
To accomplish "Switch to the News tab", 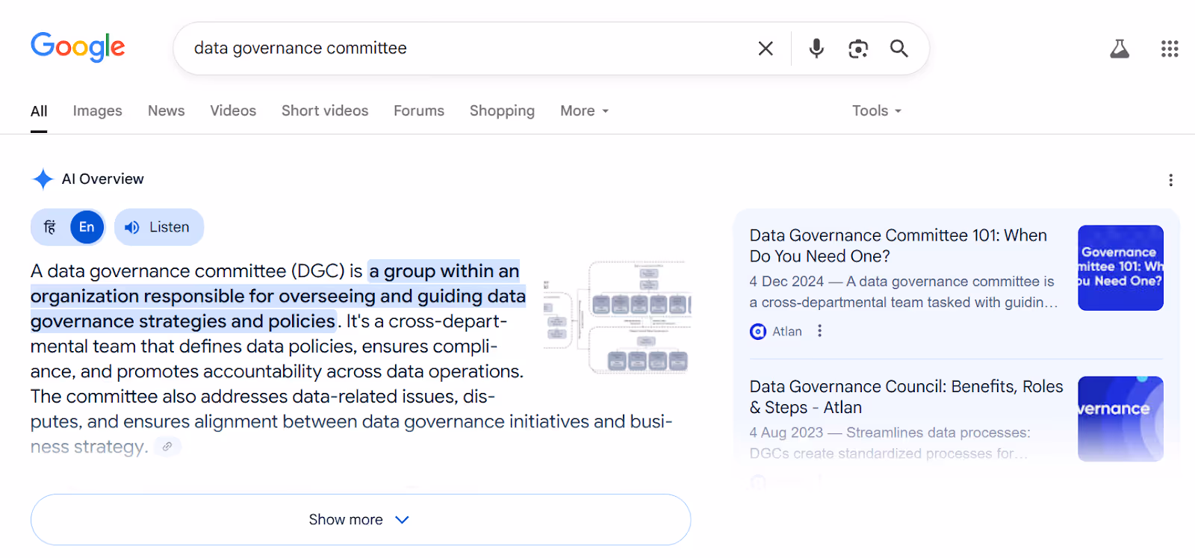I will 166,111.
